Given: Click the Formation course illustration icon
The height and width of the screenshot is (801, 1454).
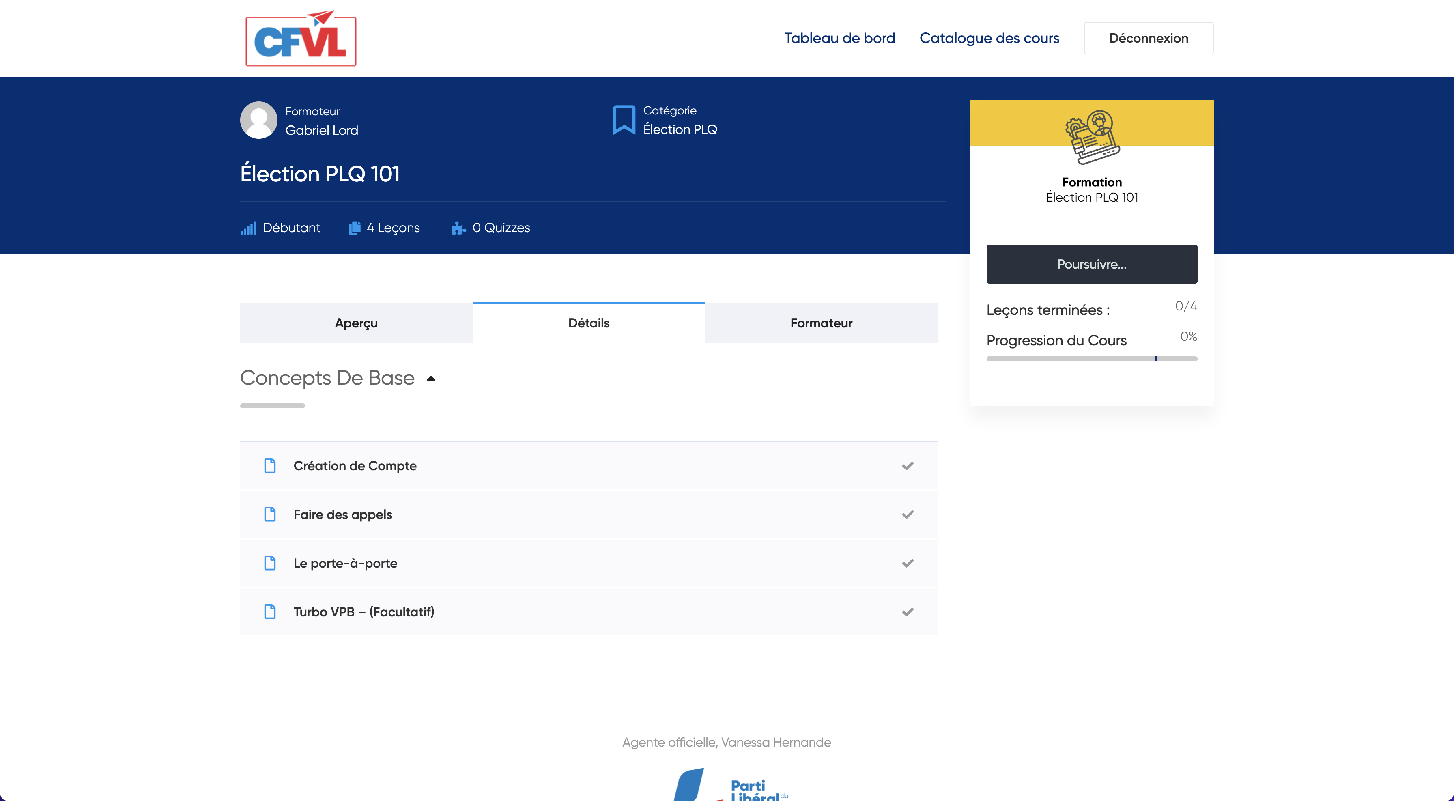Looking at the screenshot, I should (x=1092, y=137).
